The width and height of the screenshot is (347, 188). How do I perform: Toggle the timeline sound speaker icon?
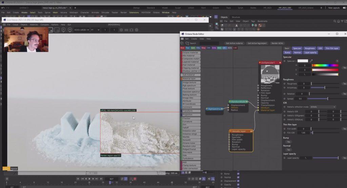(209, 179)
